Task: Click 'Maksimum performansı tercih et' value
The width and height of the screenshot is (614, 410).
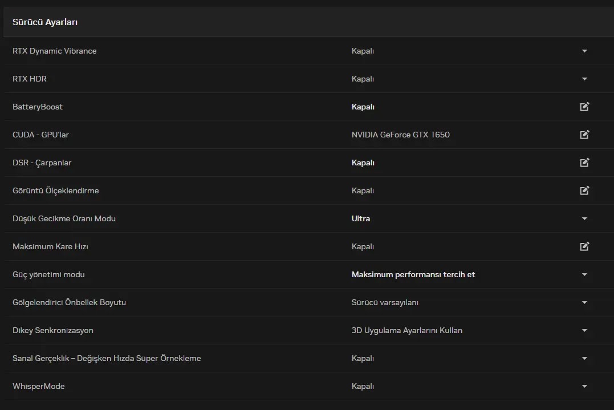Action: pos(413,274)
